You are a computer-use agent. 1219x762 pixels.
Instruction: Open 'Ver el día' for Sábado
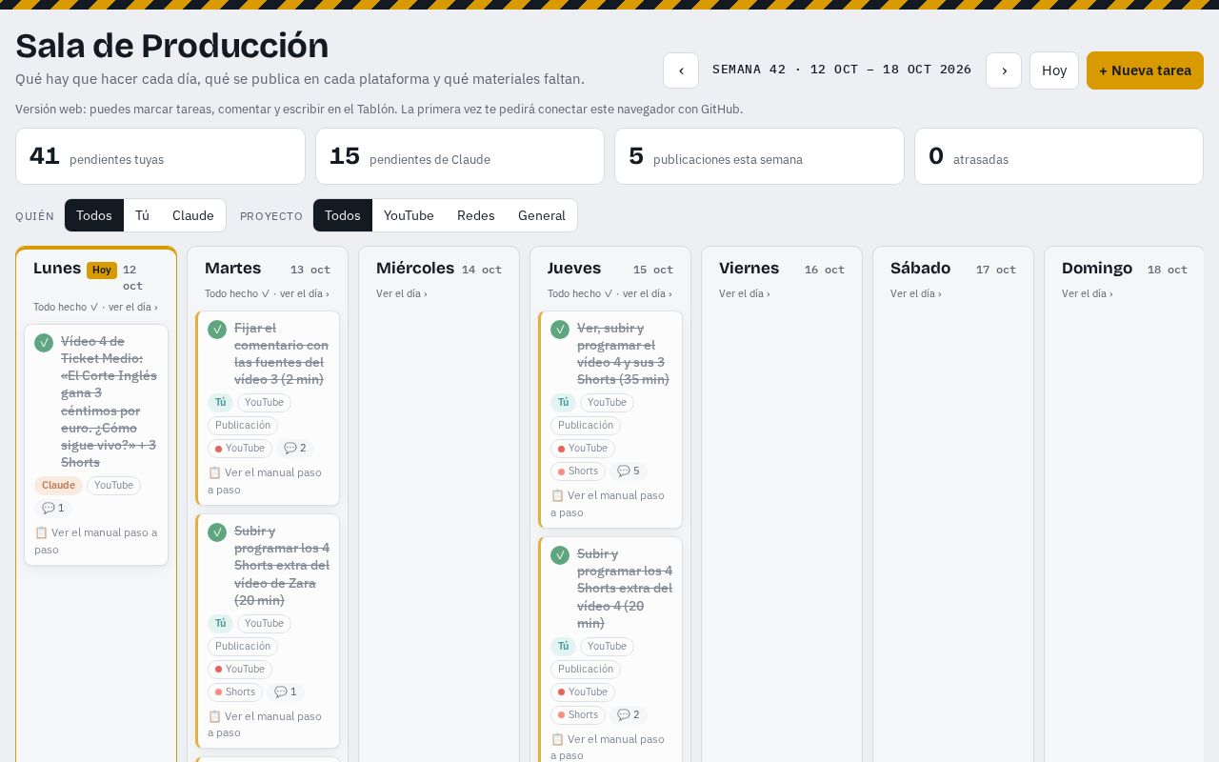coord(916,294)
